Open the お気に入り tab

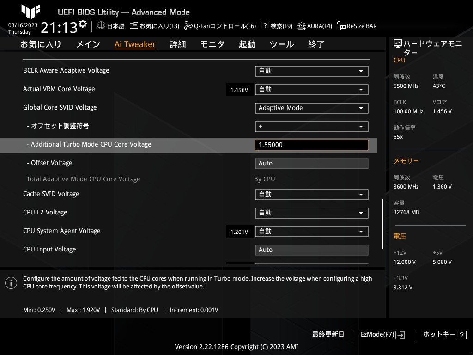41,44
